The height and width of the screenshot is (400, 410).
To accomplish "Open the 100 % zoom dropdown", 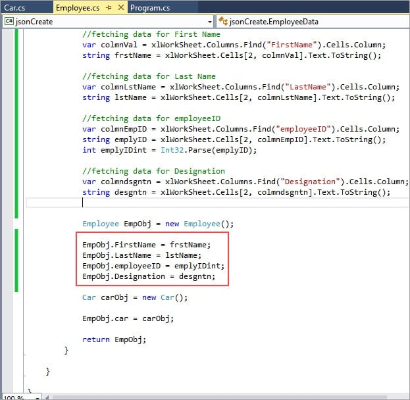I will pos(38,398).
